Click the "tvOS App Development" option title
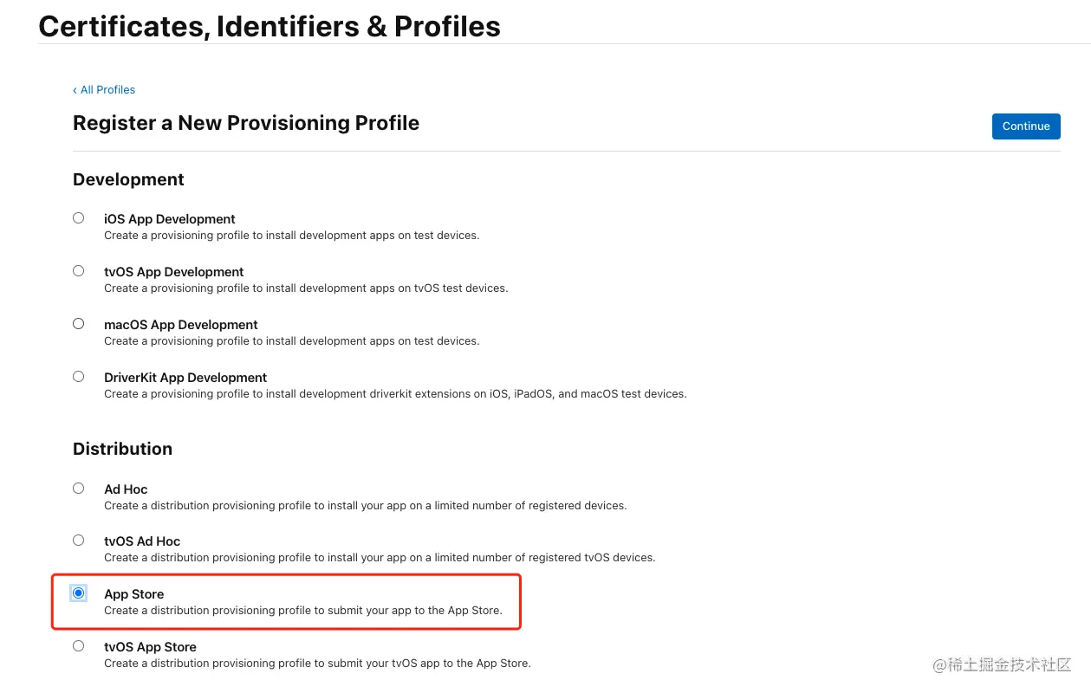Screen dimensions: 1091x693 coord(174,272)
